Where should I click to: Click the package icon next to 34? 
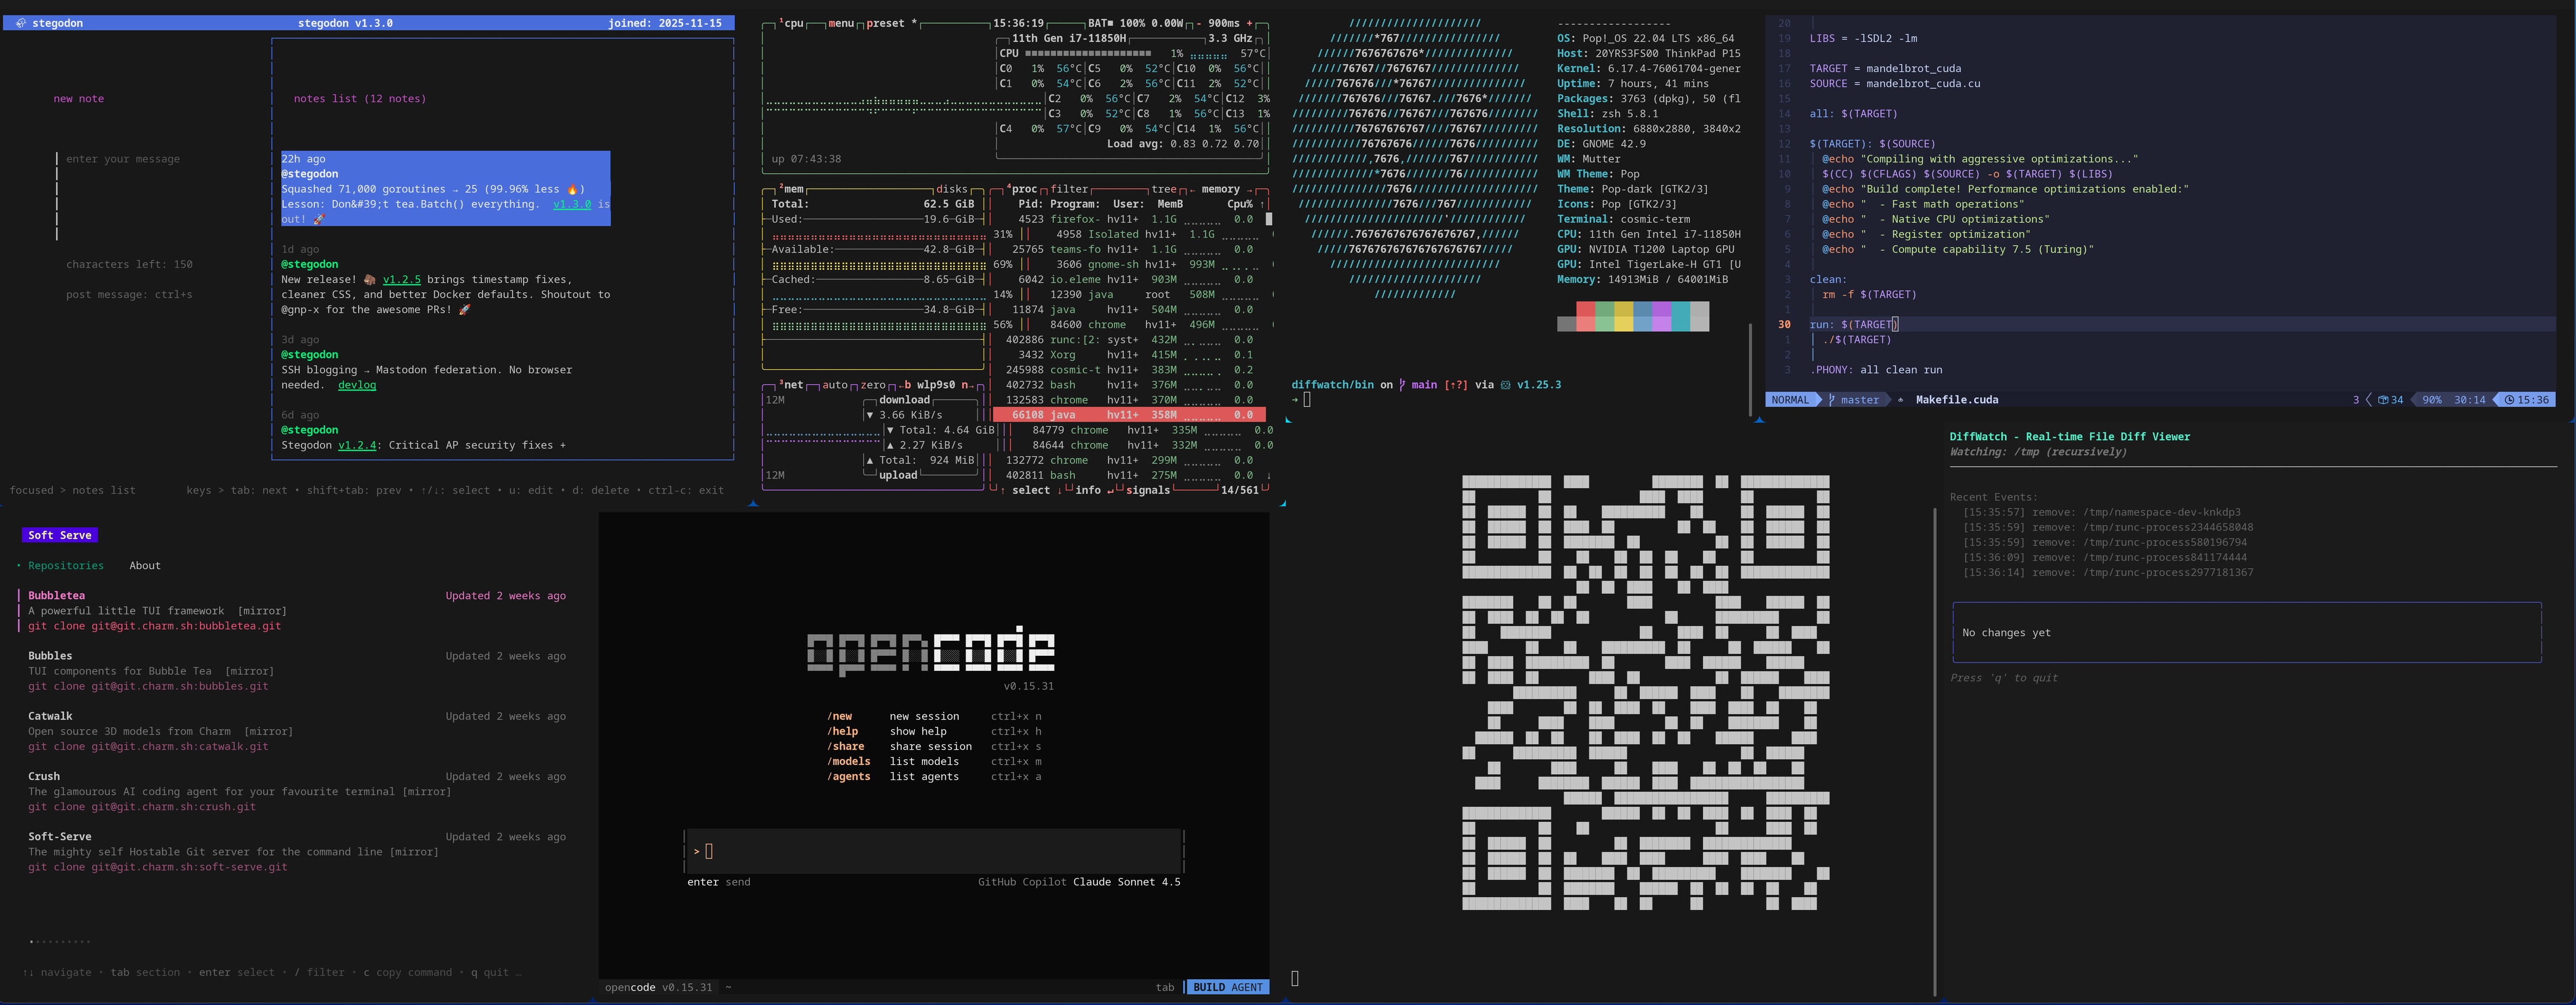[x=2383, y=400]
